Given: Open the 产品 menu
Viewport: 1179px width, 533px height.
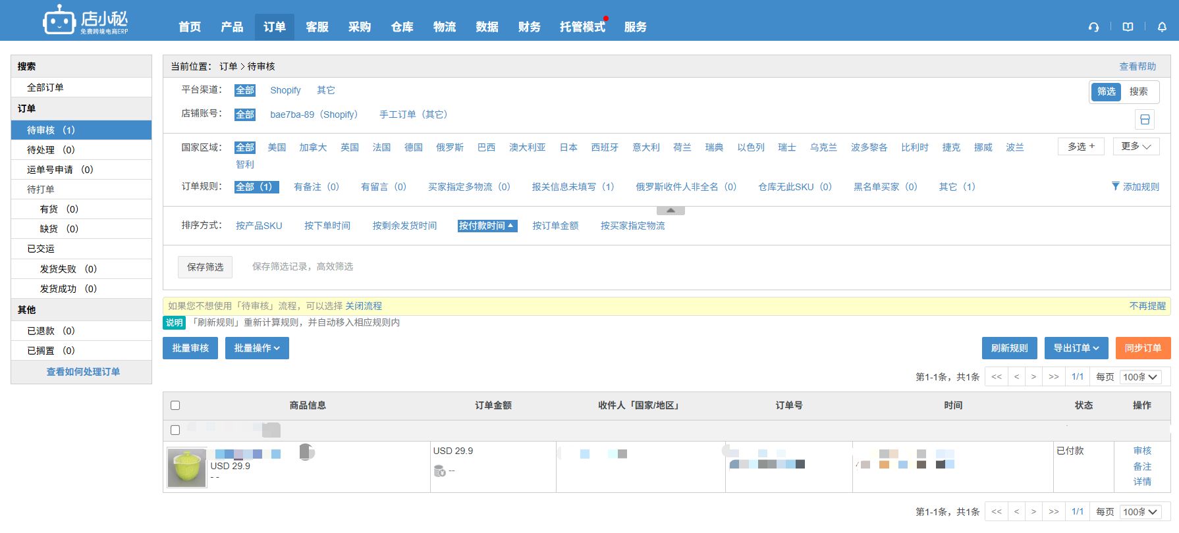Looking at the screenshot, I should [232, 27].
